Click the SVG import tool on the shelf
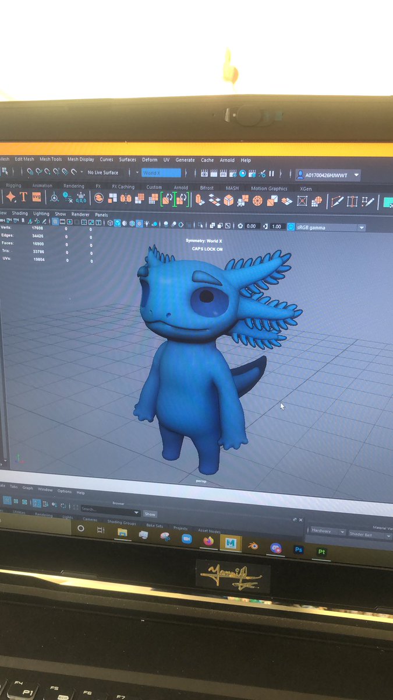The height and width of the screenshot is (700, 393). [37, 197]
